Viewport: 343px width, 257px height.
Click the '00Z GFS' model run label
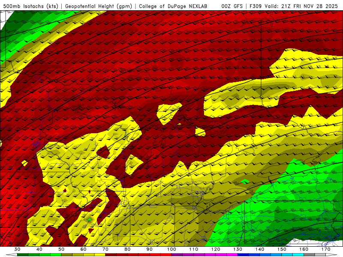coord(232,6)
